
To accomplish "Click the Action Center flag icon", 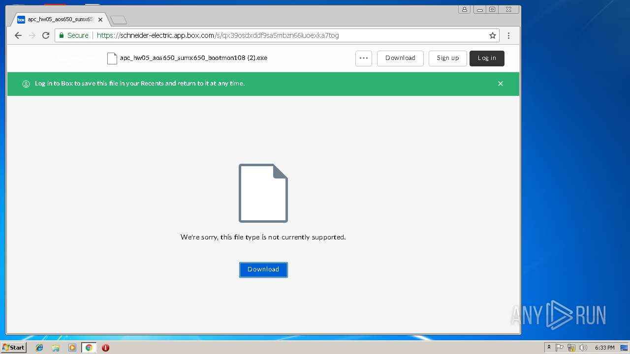I will click(560, 348).
